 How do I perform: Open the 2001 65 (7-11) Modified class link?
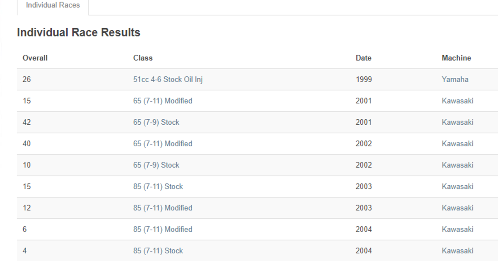click(x=163, y=101)
